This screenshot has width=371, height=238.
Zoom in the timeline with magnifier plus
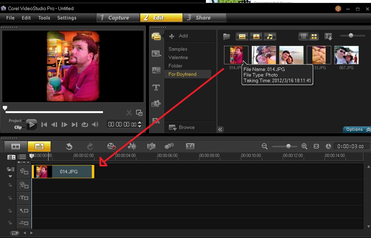(305, 146)
